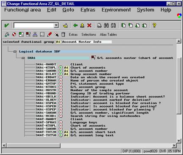Open the Functional area menu
The width and height of the screenshot is (183, 155).
(x=22, y=10)
